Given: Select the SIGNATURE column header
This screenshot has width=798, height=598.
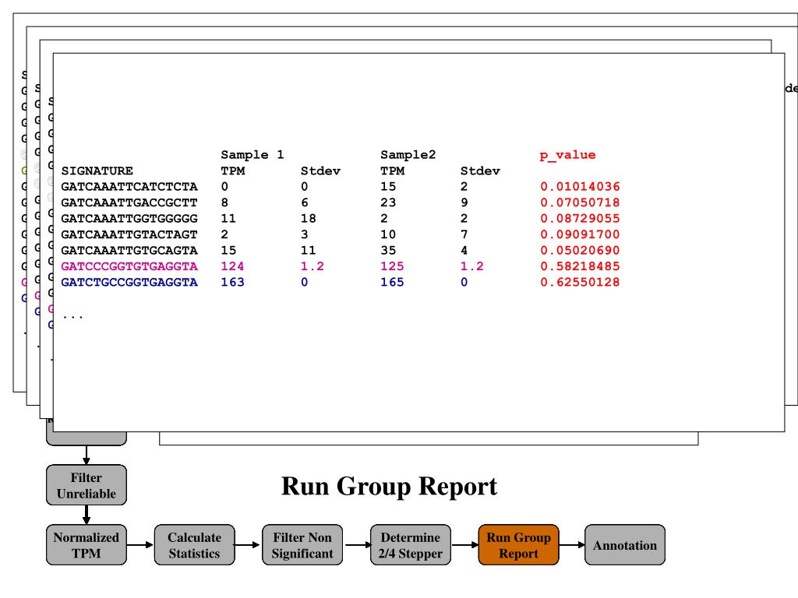Looking at the screenshot, I should click(97, 171).
